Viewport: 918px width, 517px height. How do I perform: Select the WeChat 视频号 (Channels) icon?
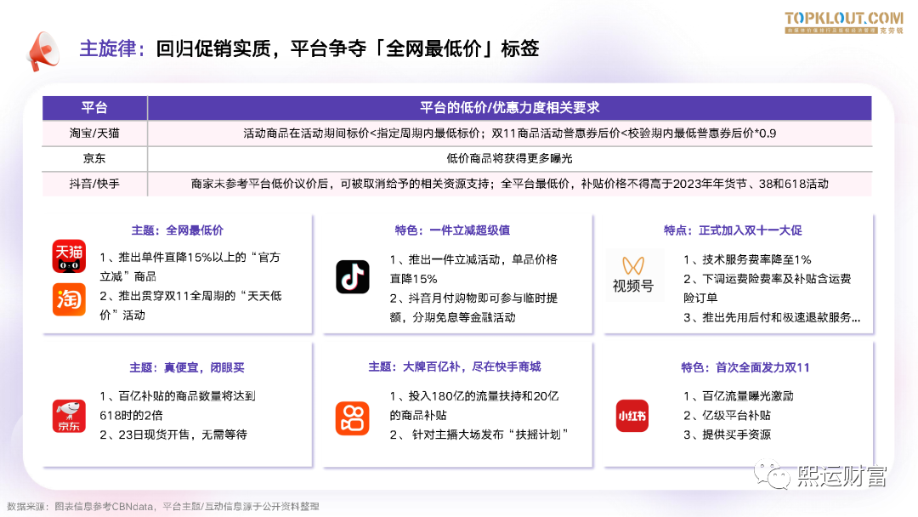(634, 273)
